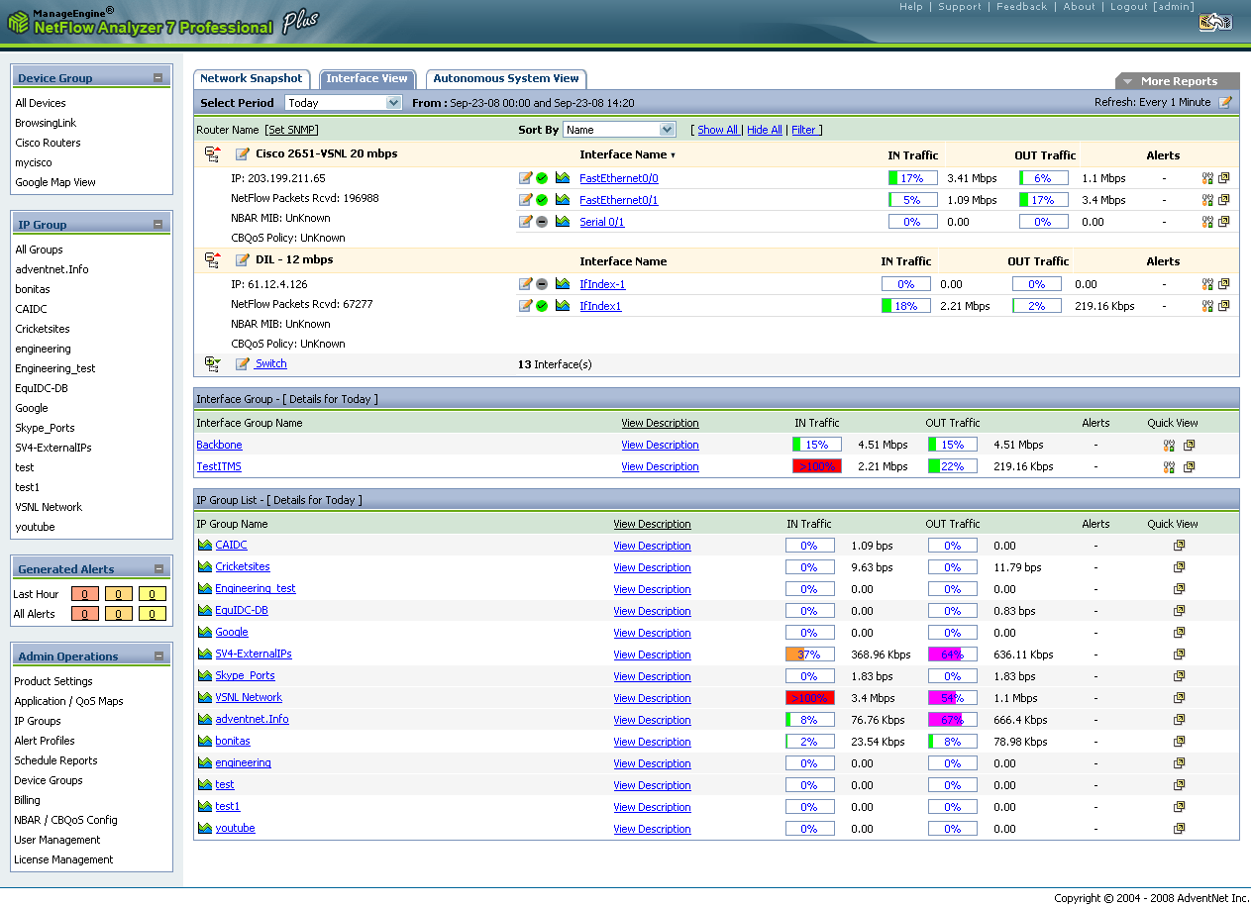Open quick view icon for youtube IP group
1251x907 pixels.
(x=1179, y=829)
